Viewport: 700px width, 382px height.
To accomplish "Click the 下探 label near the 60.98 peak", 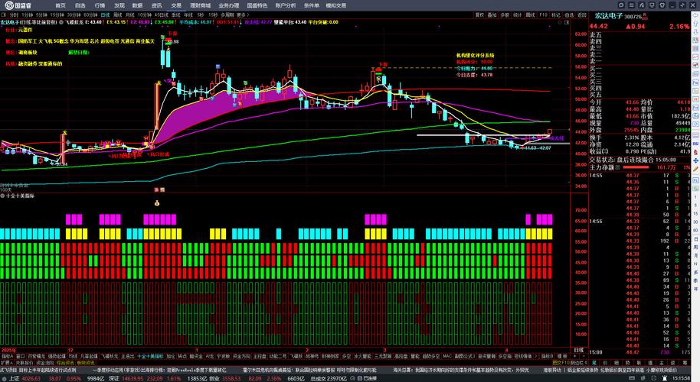I will tap(172, 34).
